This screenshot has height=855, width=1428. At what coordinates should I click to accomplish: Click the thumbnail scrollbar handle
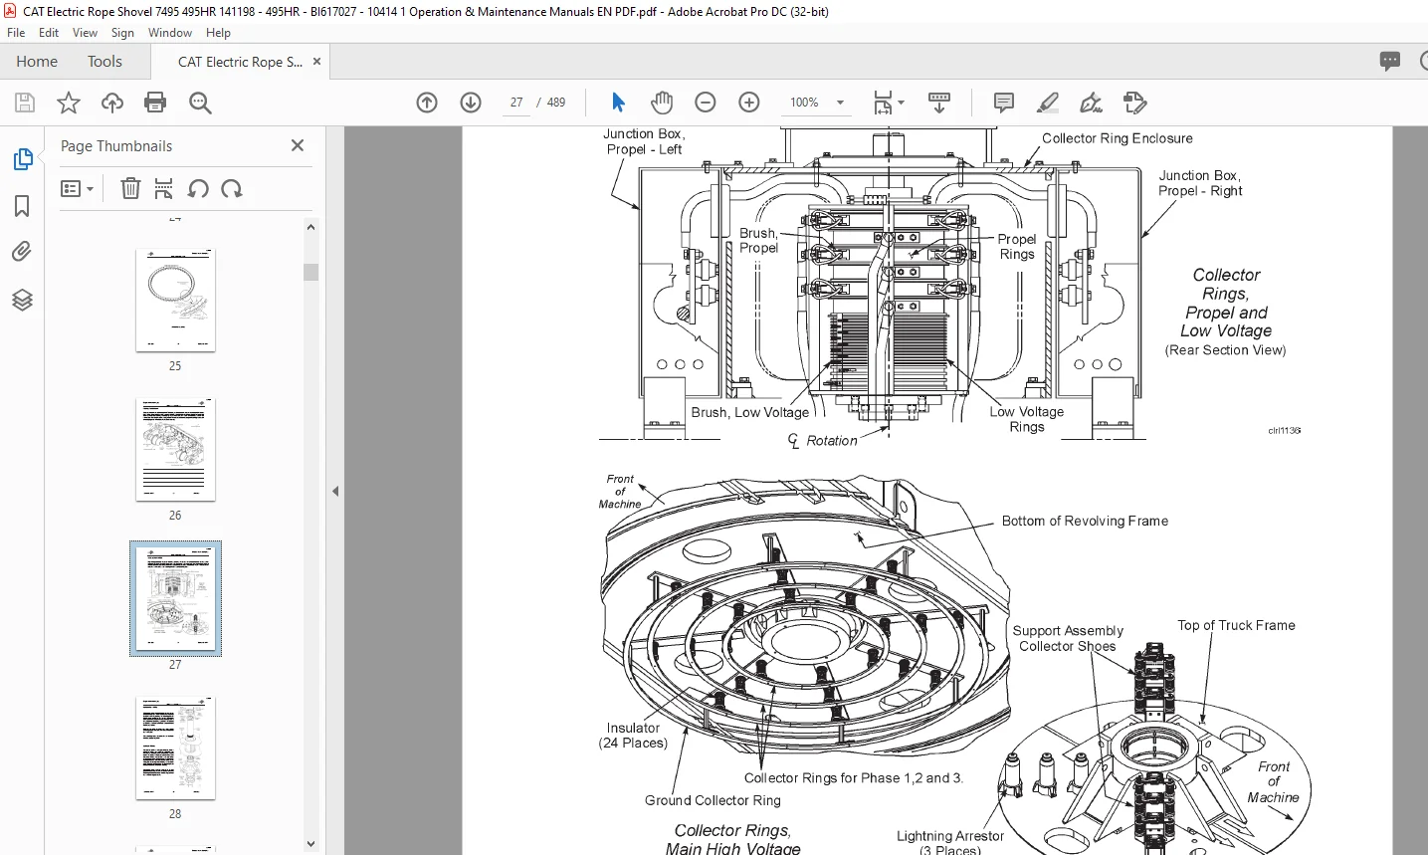click(311, 272)
